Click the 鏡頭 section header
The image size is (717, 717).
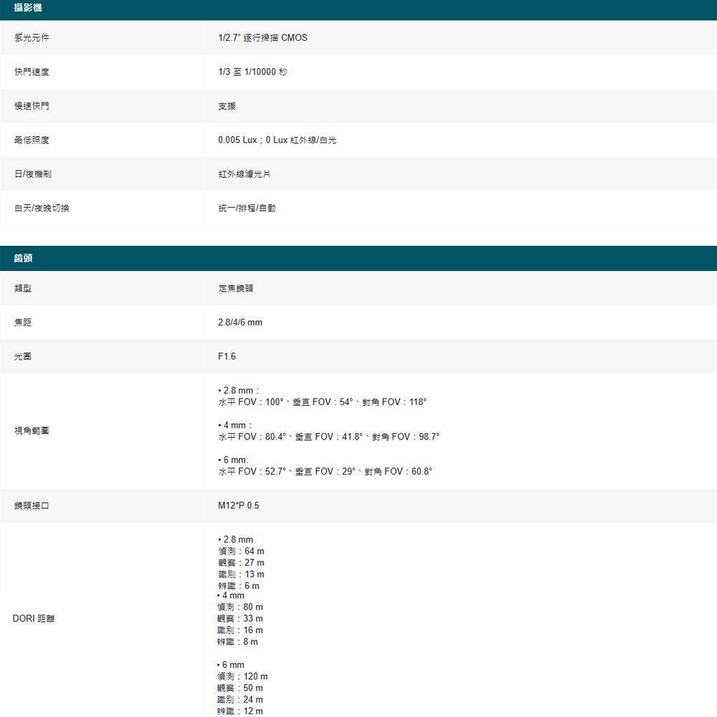click(x=22, y=257)
